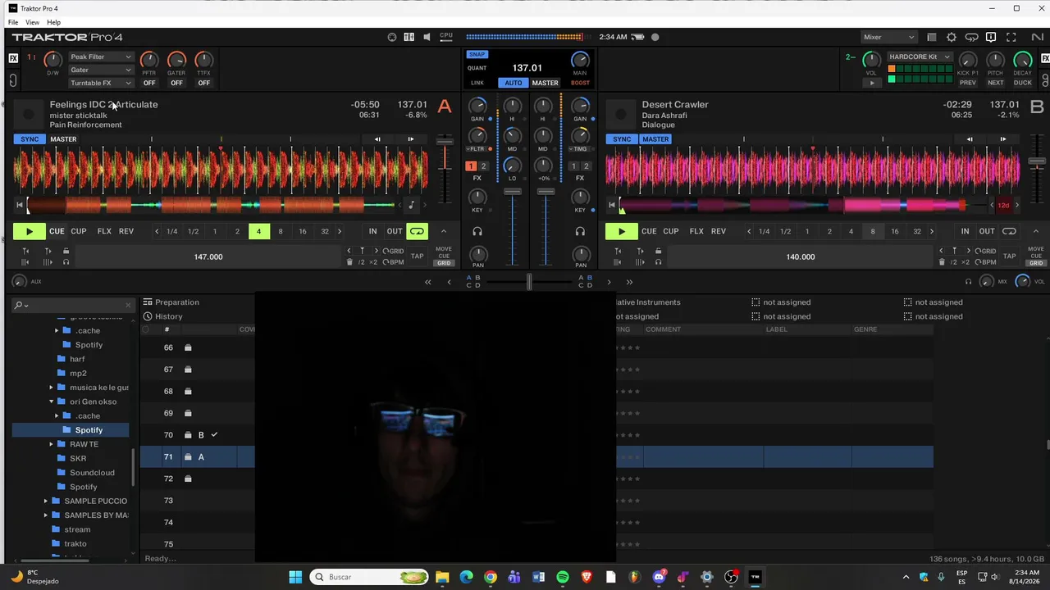Screen dimensions: 1050x590
Task: Click the Pattern Player play icon
Action: pos(872,83)
